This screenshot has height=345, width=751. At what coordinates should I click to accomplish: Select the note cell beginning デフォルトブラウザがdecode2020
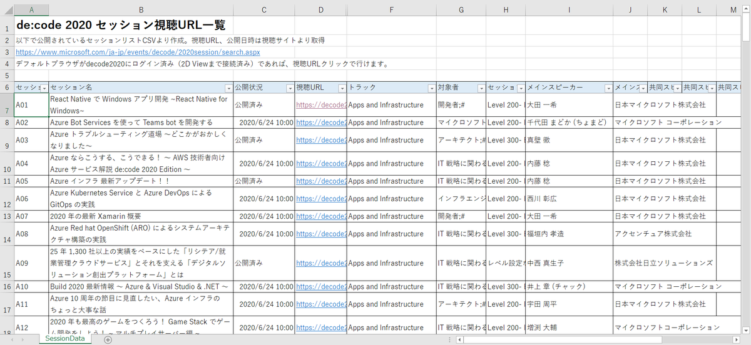(202, 64)
